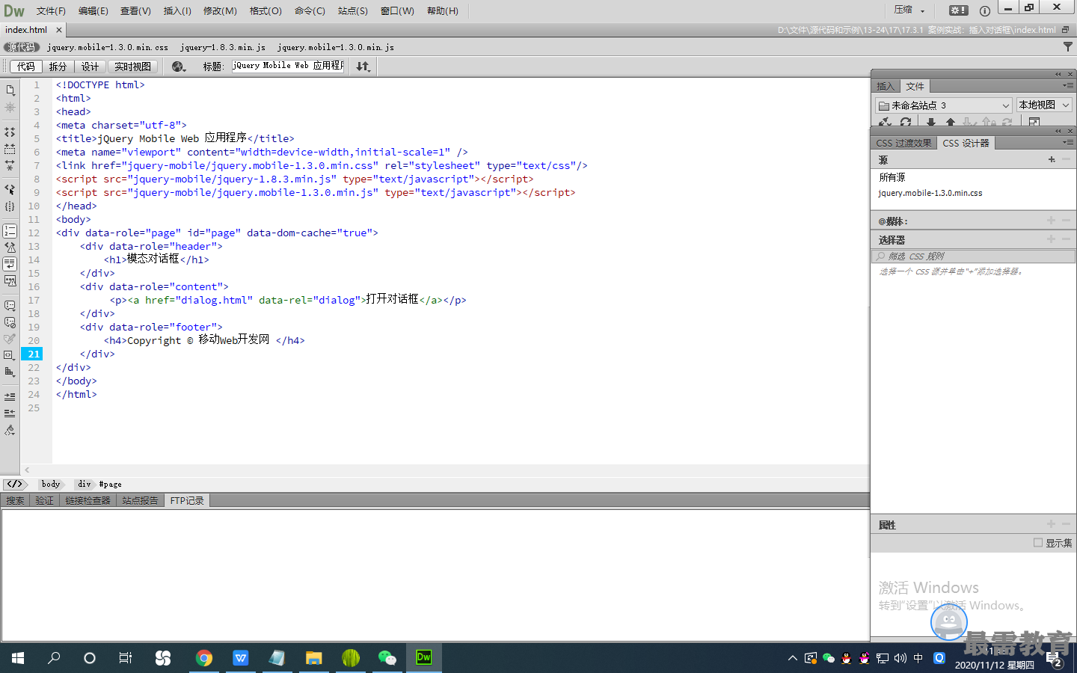Select the body tag in tag selector

(51, 484)
